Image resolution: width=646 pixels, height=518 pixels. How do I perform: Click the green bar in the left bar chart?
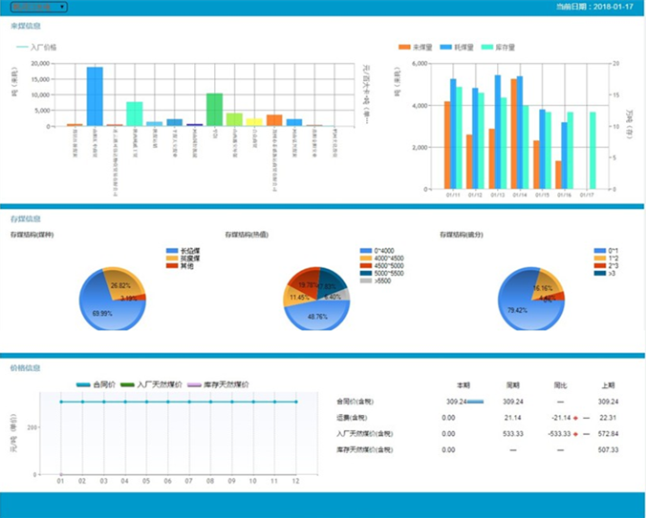pyautogui.click(x=214, y=109)
